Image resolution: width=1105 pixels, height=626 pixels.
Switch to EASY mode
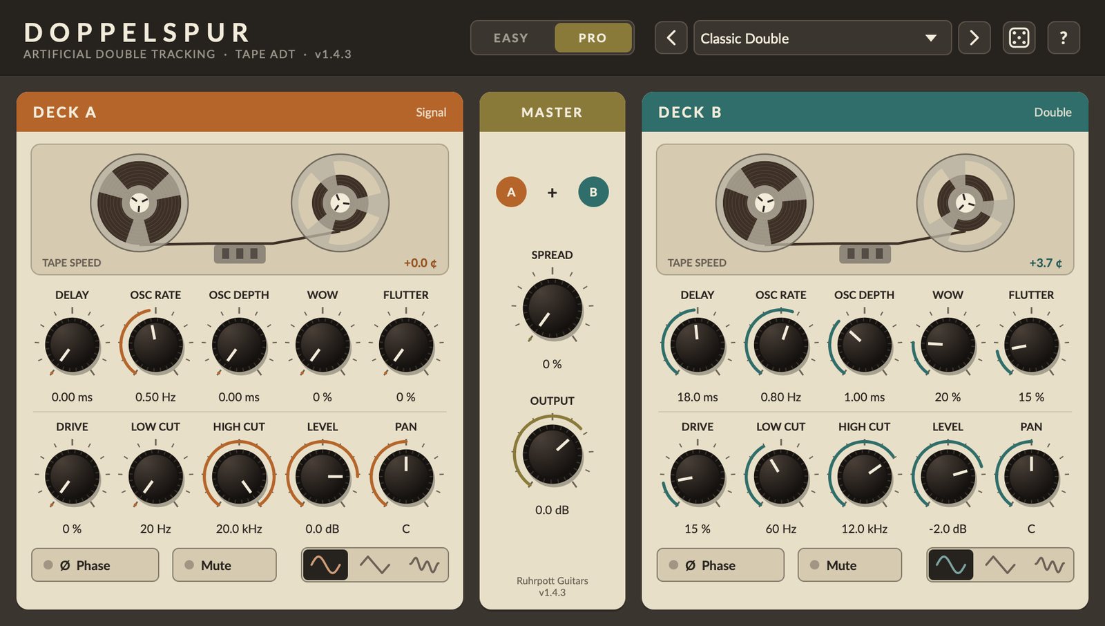pyautogui.click(x=511, y=38)
